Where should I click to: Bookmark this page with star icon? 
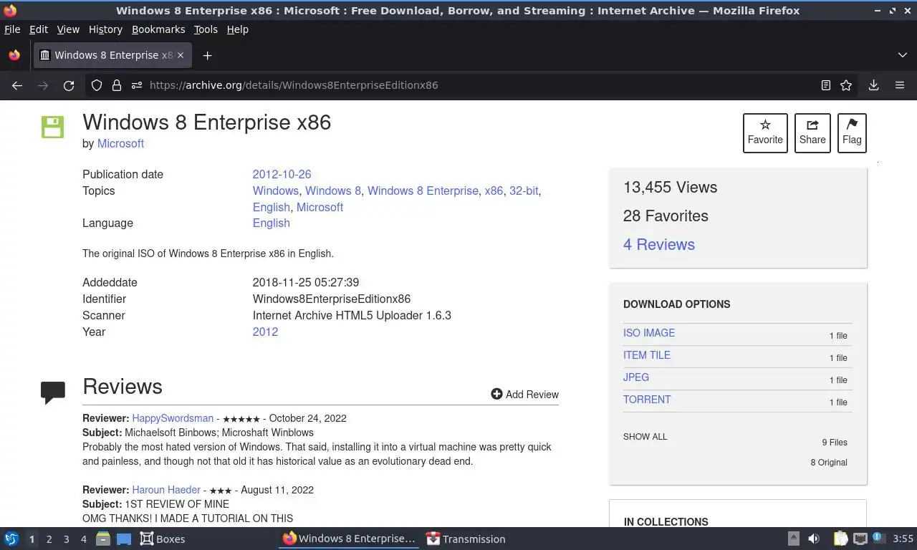[846, 85]
